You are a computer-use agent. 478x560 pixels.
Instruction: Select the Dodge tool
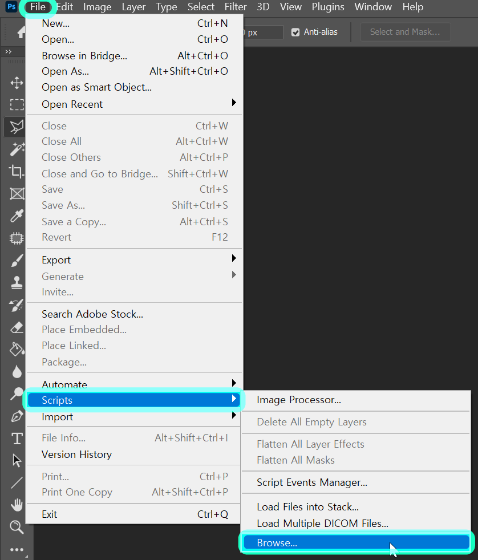17,394
